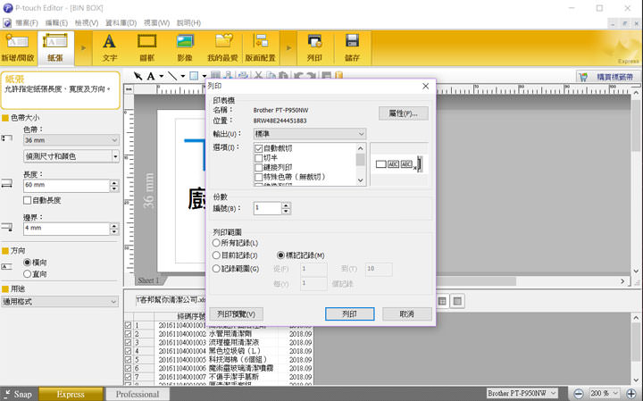Open the 輸出 (Output) 標準 dropdown
The height and width of the screenshot is (401, 643).
tap(310, 134)
